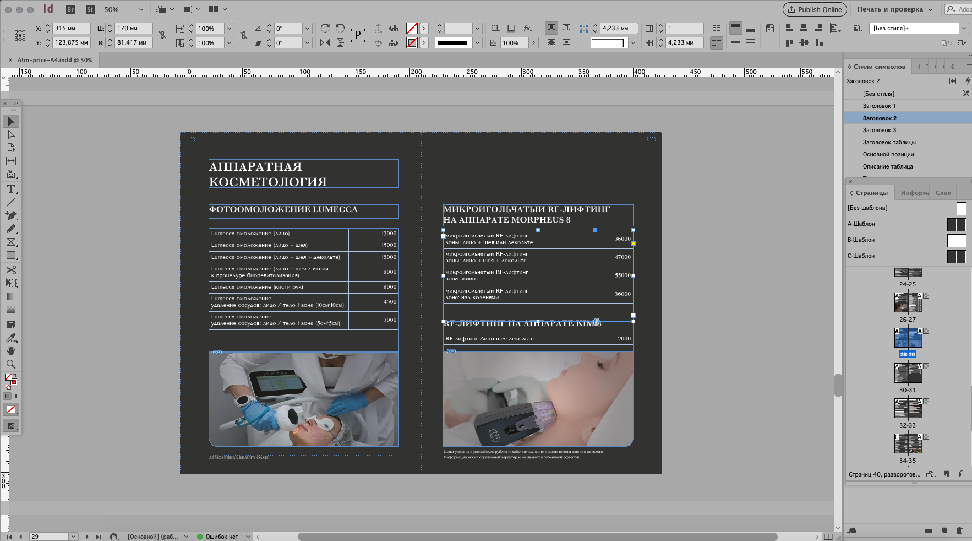Rotate selection 90° clockwise
Viewport: 972px width, 541px height.
pyautogui.click(x=325, y=28)
